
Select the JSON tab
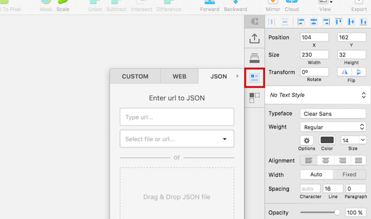[218, 76]
